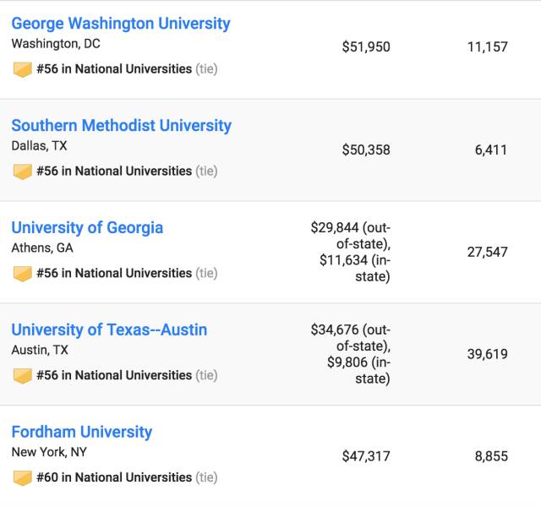
Task: Click the George Washington University ranking badge icon
Action: pyautogui.click(x=23, y=69)
